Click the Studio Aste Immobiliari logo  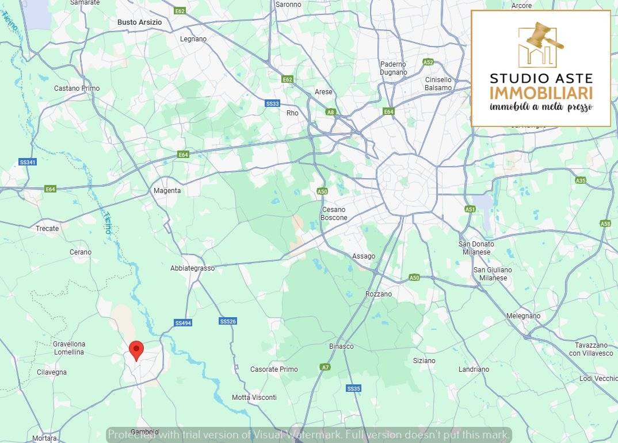coord(541,68)
